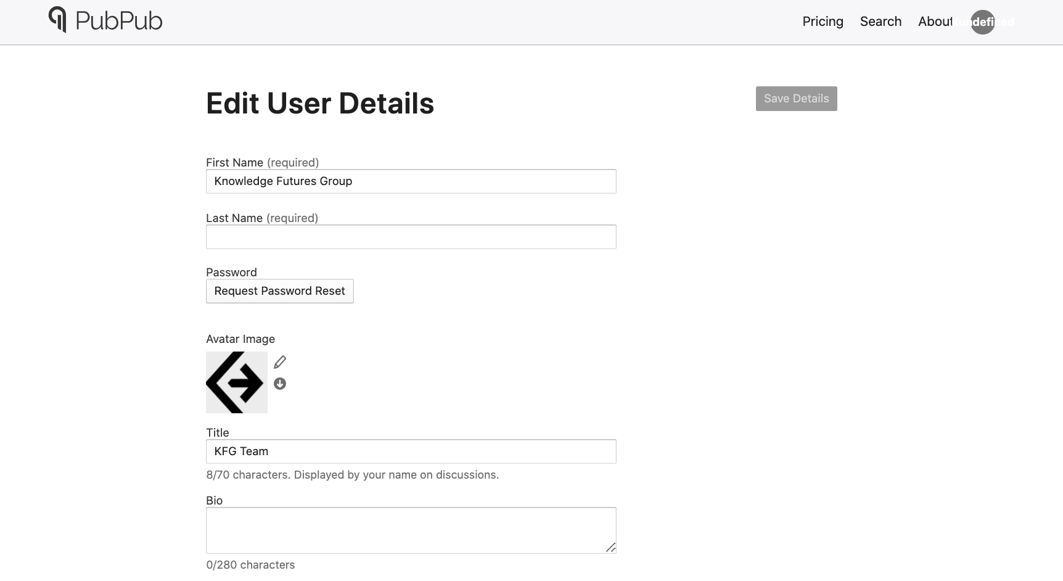Click inside the empty Bio textarea
1063x581 pixels.
(411, 529)
